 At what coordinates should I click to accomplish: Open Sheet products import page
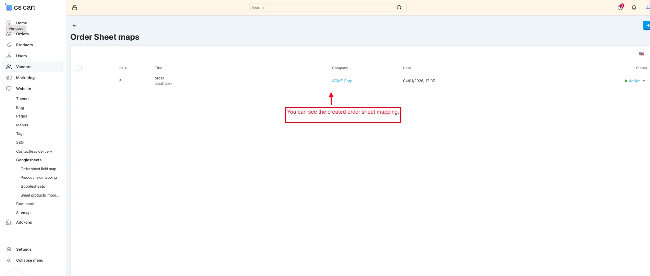[x=40, y=195]
